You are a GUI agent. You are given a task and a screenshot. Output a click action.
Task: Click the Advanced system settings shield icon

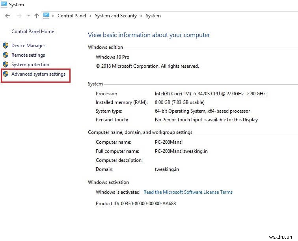[6, 74]
